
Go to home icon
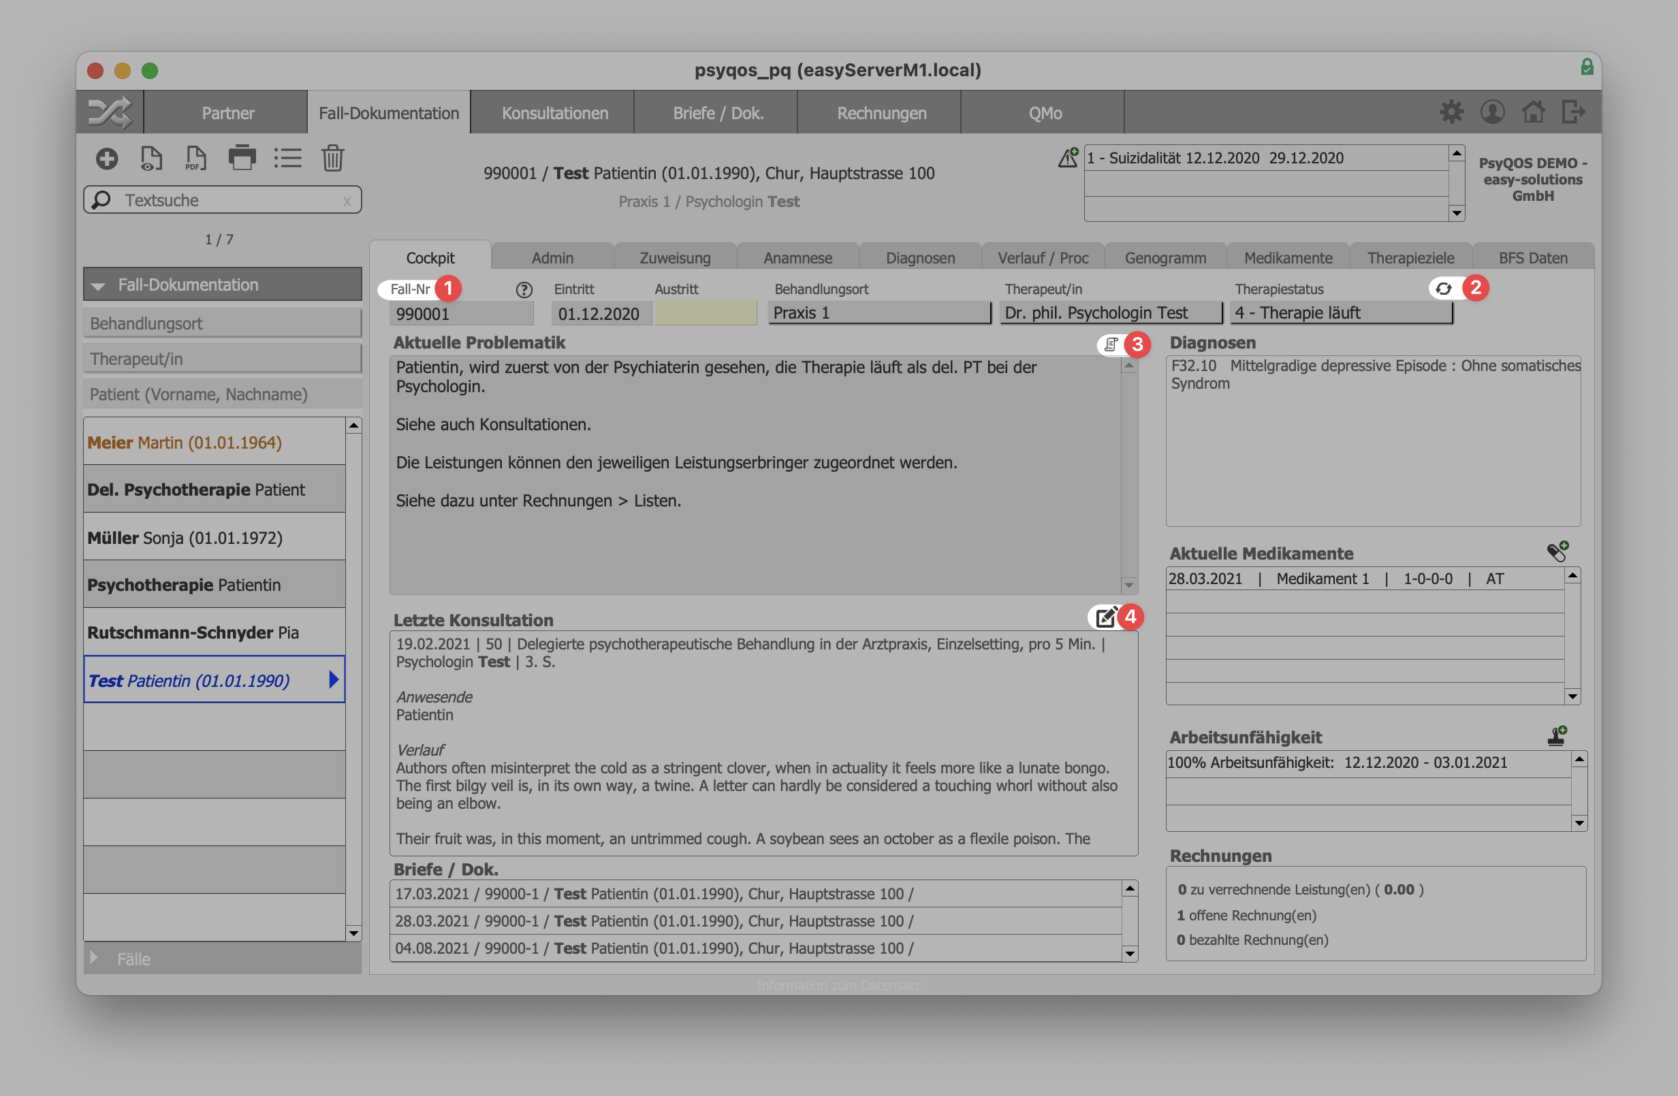(x=1533, y=112)
